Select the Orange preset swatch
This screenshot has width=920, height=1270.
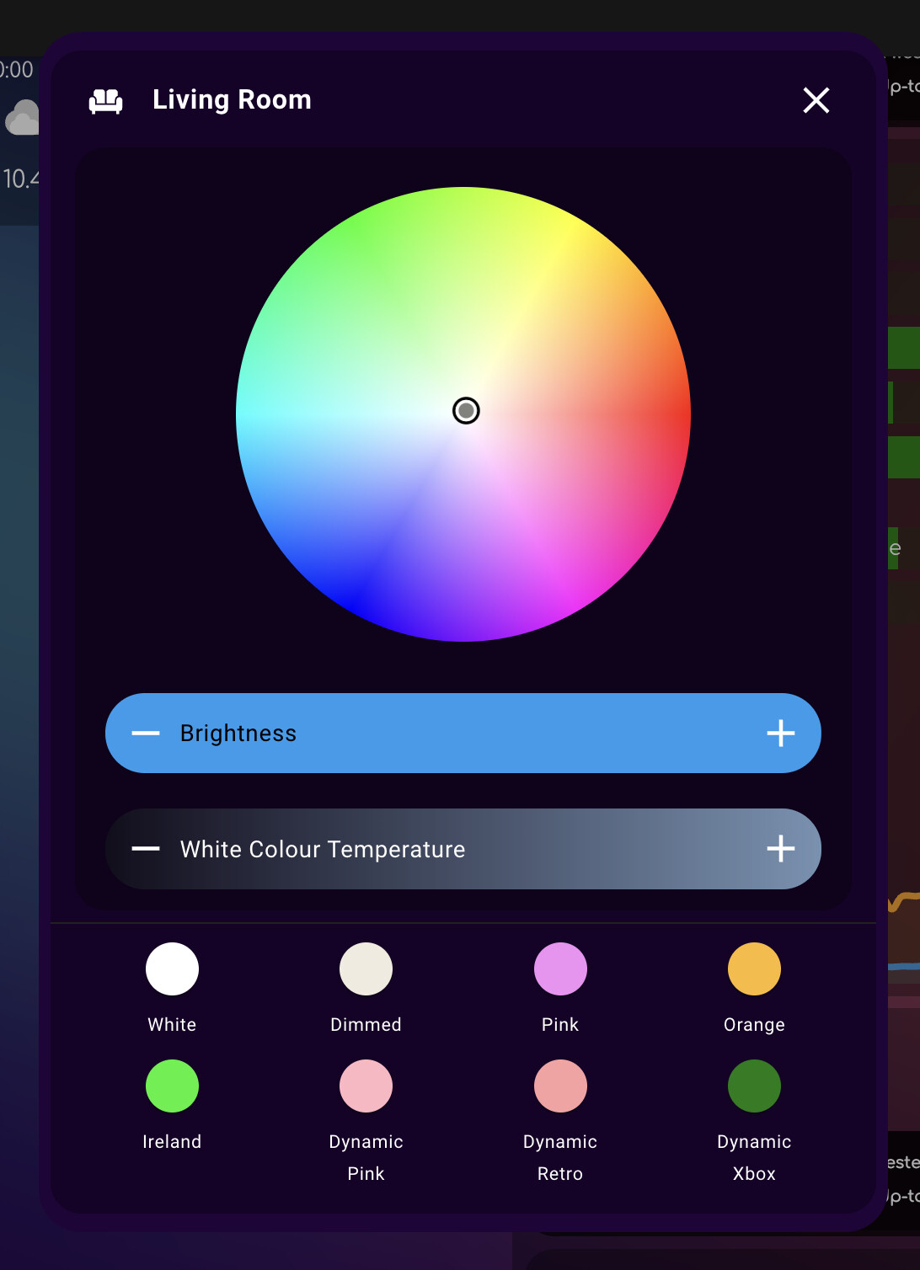(x=753, y=969)
